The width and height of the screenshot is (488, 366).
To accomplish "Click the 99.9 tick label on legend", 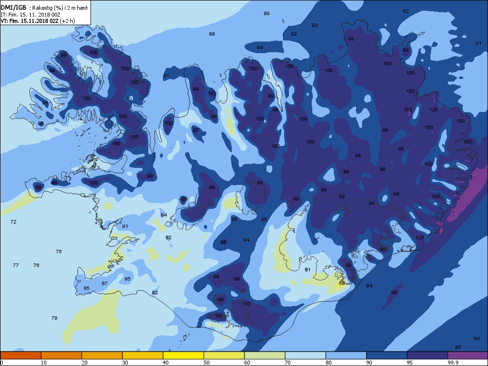I will (452, 363).
